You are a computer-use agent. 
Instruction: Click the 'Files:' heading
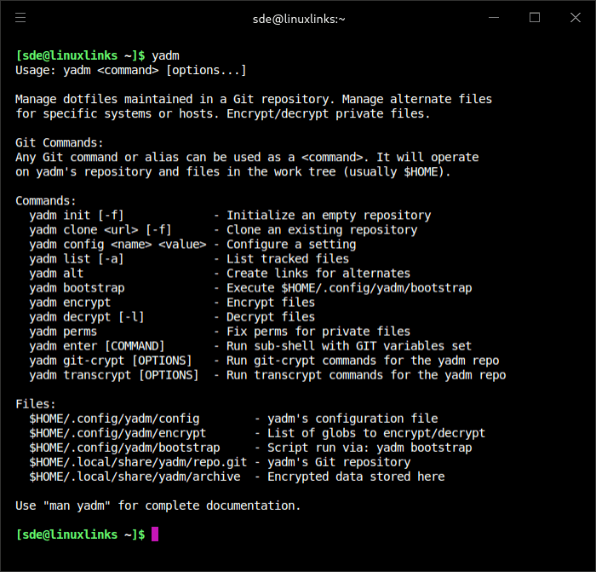point(36,404)
